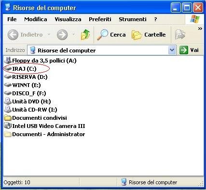Click the address bar computer icon

(33, 50)
